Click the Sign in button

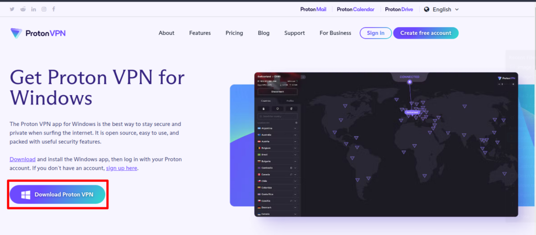point(376,33)
